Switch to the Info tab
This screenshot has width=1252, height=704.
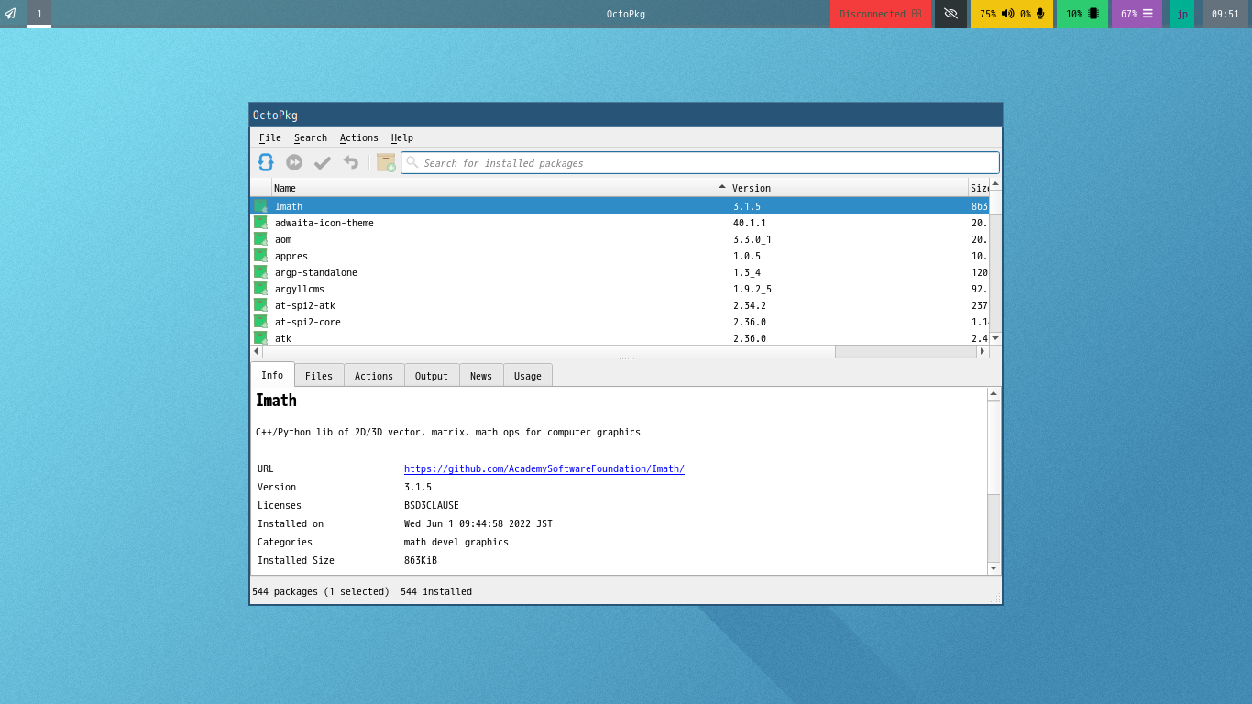point(272,375)
